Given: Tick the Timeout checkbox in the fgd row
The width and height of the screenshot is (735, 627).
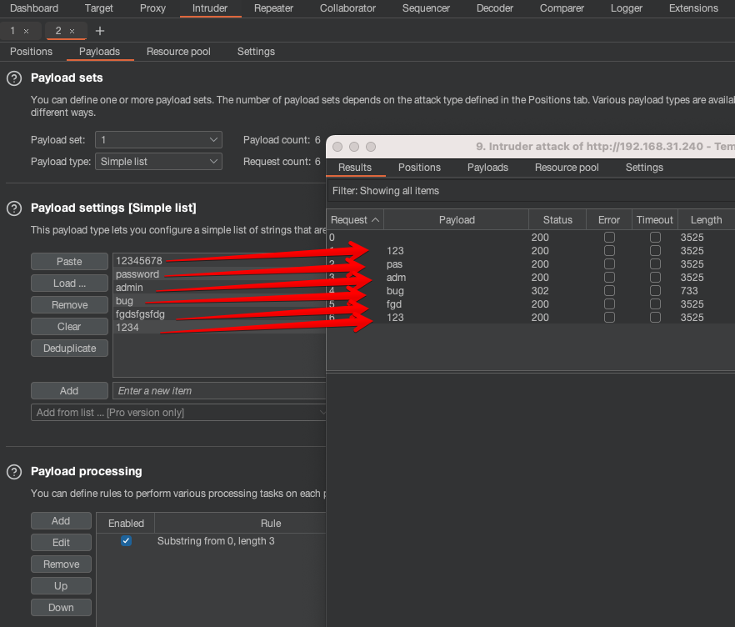Looking at the screenshot, I should [655, 304].
